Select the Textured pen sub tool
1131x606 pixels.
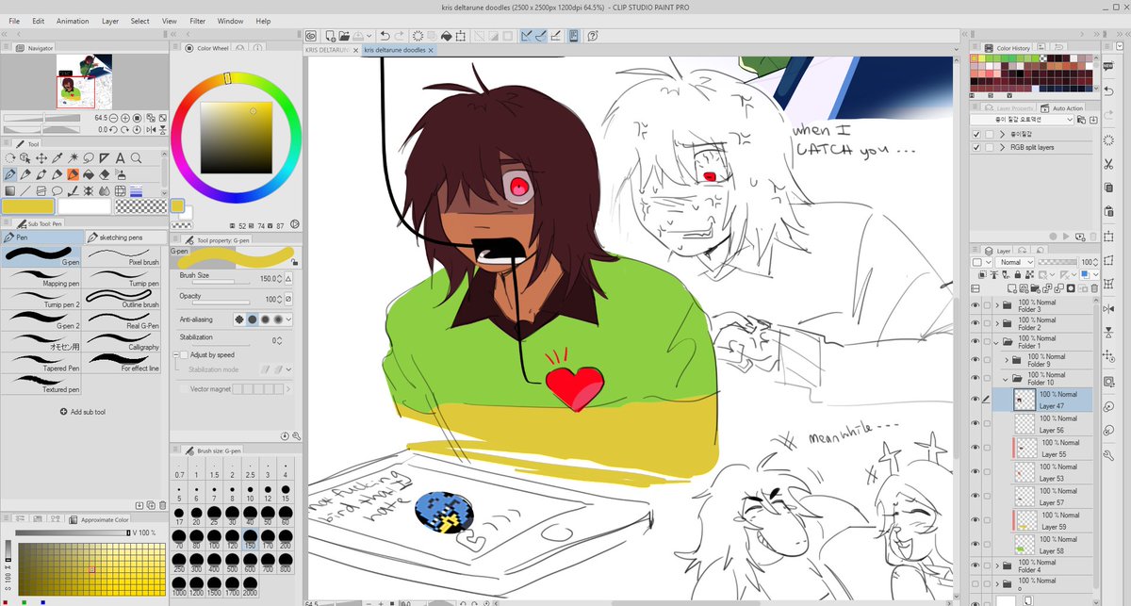[42, 384]
